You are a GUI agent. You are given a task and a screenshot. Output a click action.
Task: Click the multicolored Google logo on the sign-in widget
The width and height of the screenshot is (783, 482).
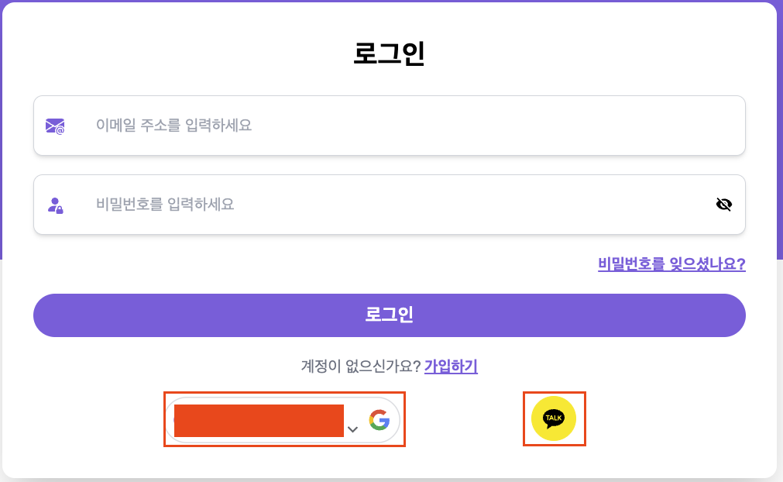[380, 419]
